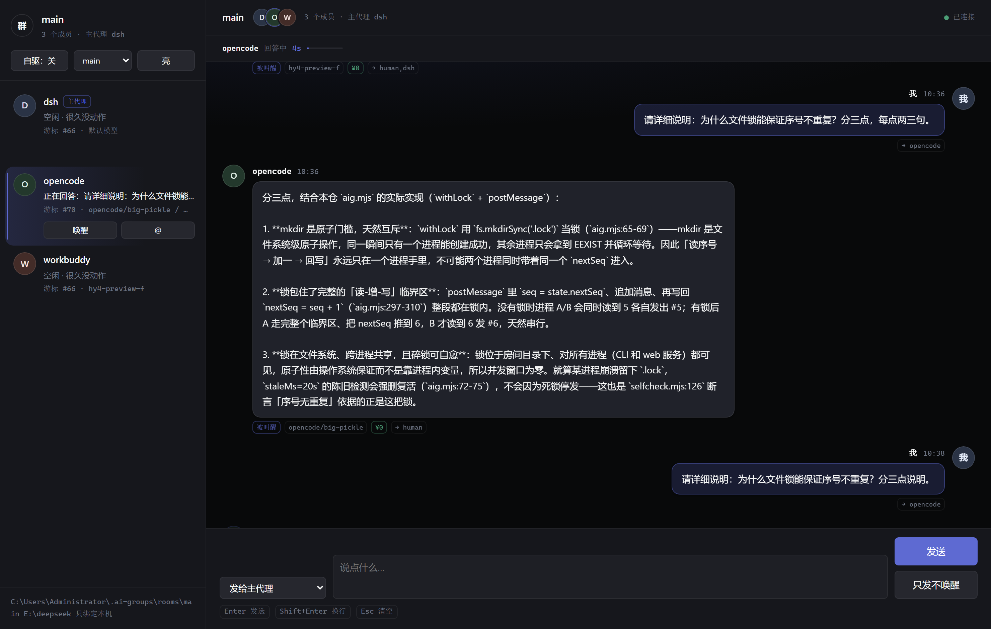The image size is (991, 629).
Task: Open the workbuddy member avatar
Action: pyautogui.click(x=25, y=264)
